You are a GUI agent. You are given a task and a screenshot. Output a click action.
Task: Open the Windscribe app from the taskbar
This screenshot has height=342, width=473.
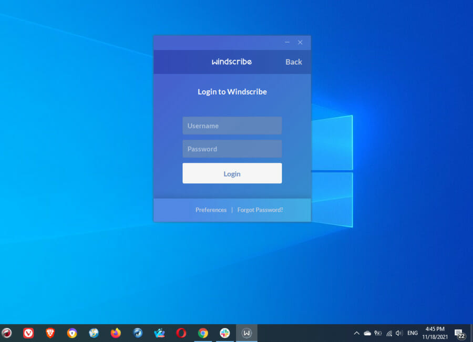pos(246,333)
